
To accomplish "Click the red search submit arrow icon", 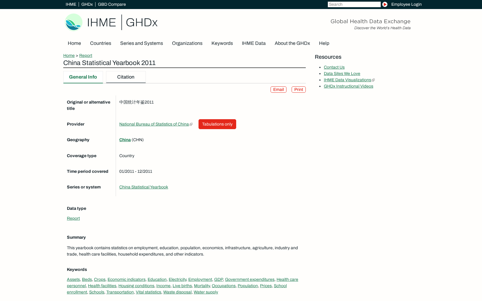I will 385,4.
